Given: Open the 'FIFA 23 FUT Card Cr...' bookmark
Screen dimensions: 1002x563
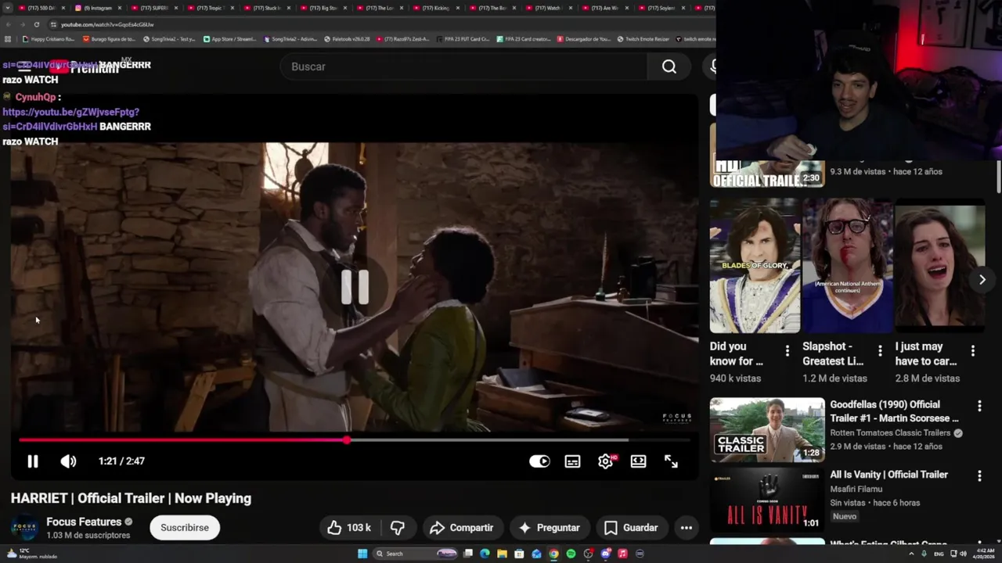Looking at the screenshot, I should point(463,38).
